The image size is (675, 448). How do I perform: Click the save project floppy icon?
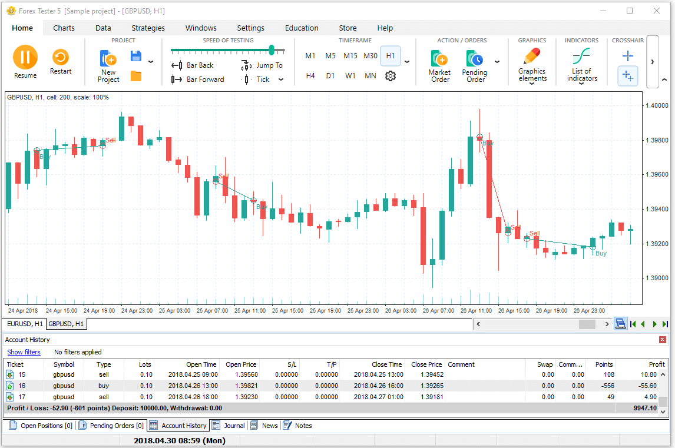point(136,57)
